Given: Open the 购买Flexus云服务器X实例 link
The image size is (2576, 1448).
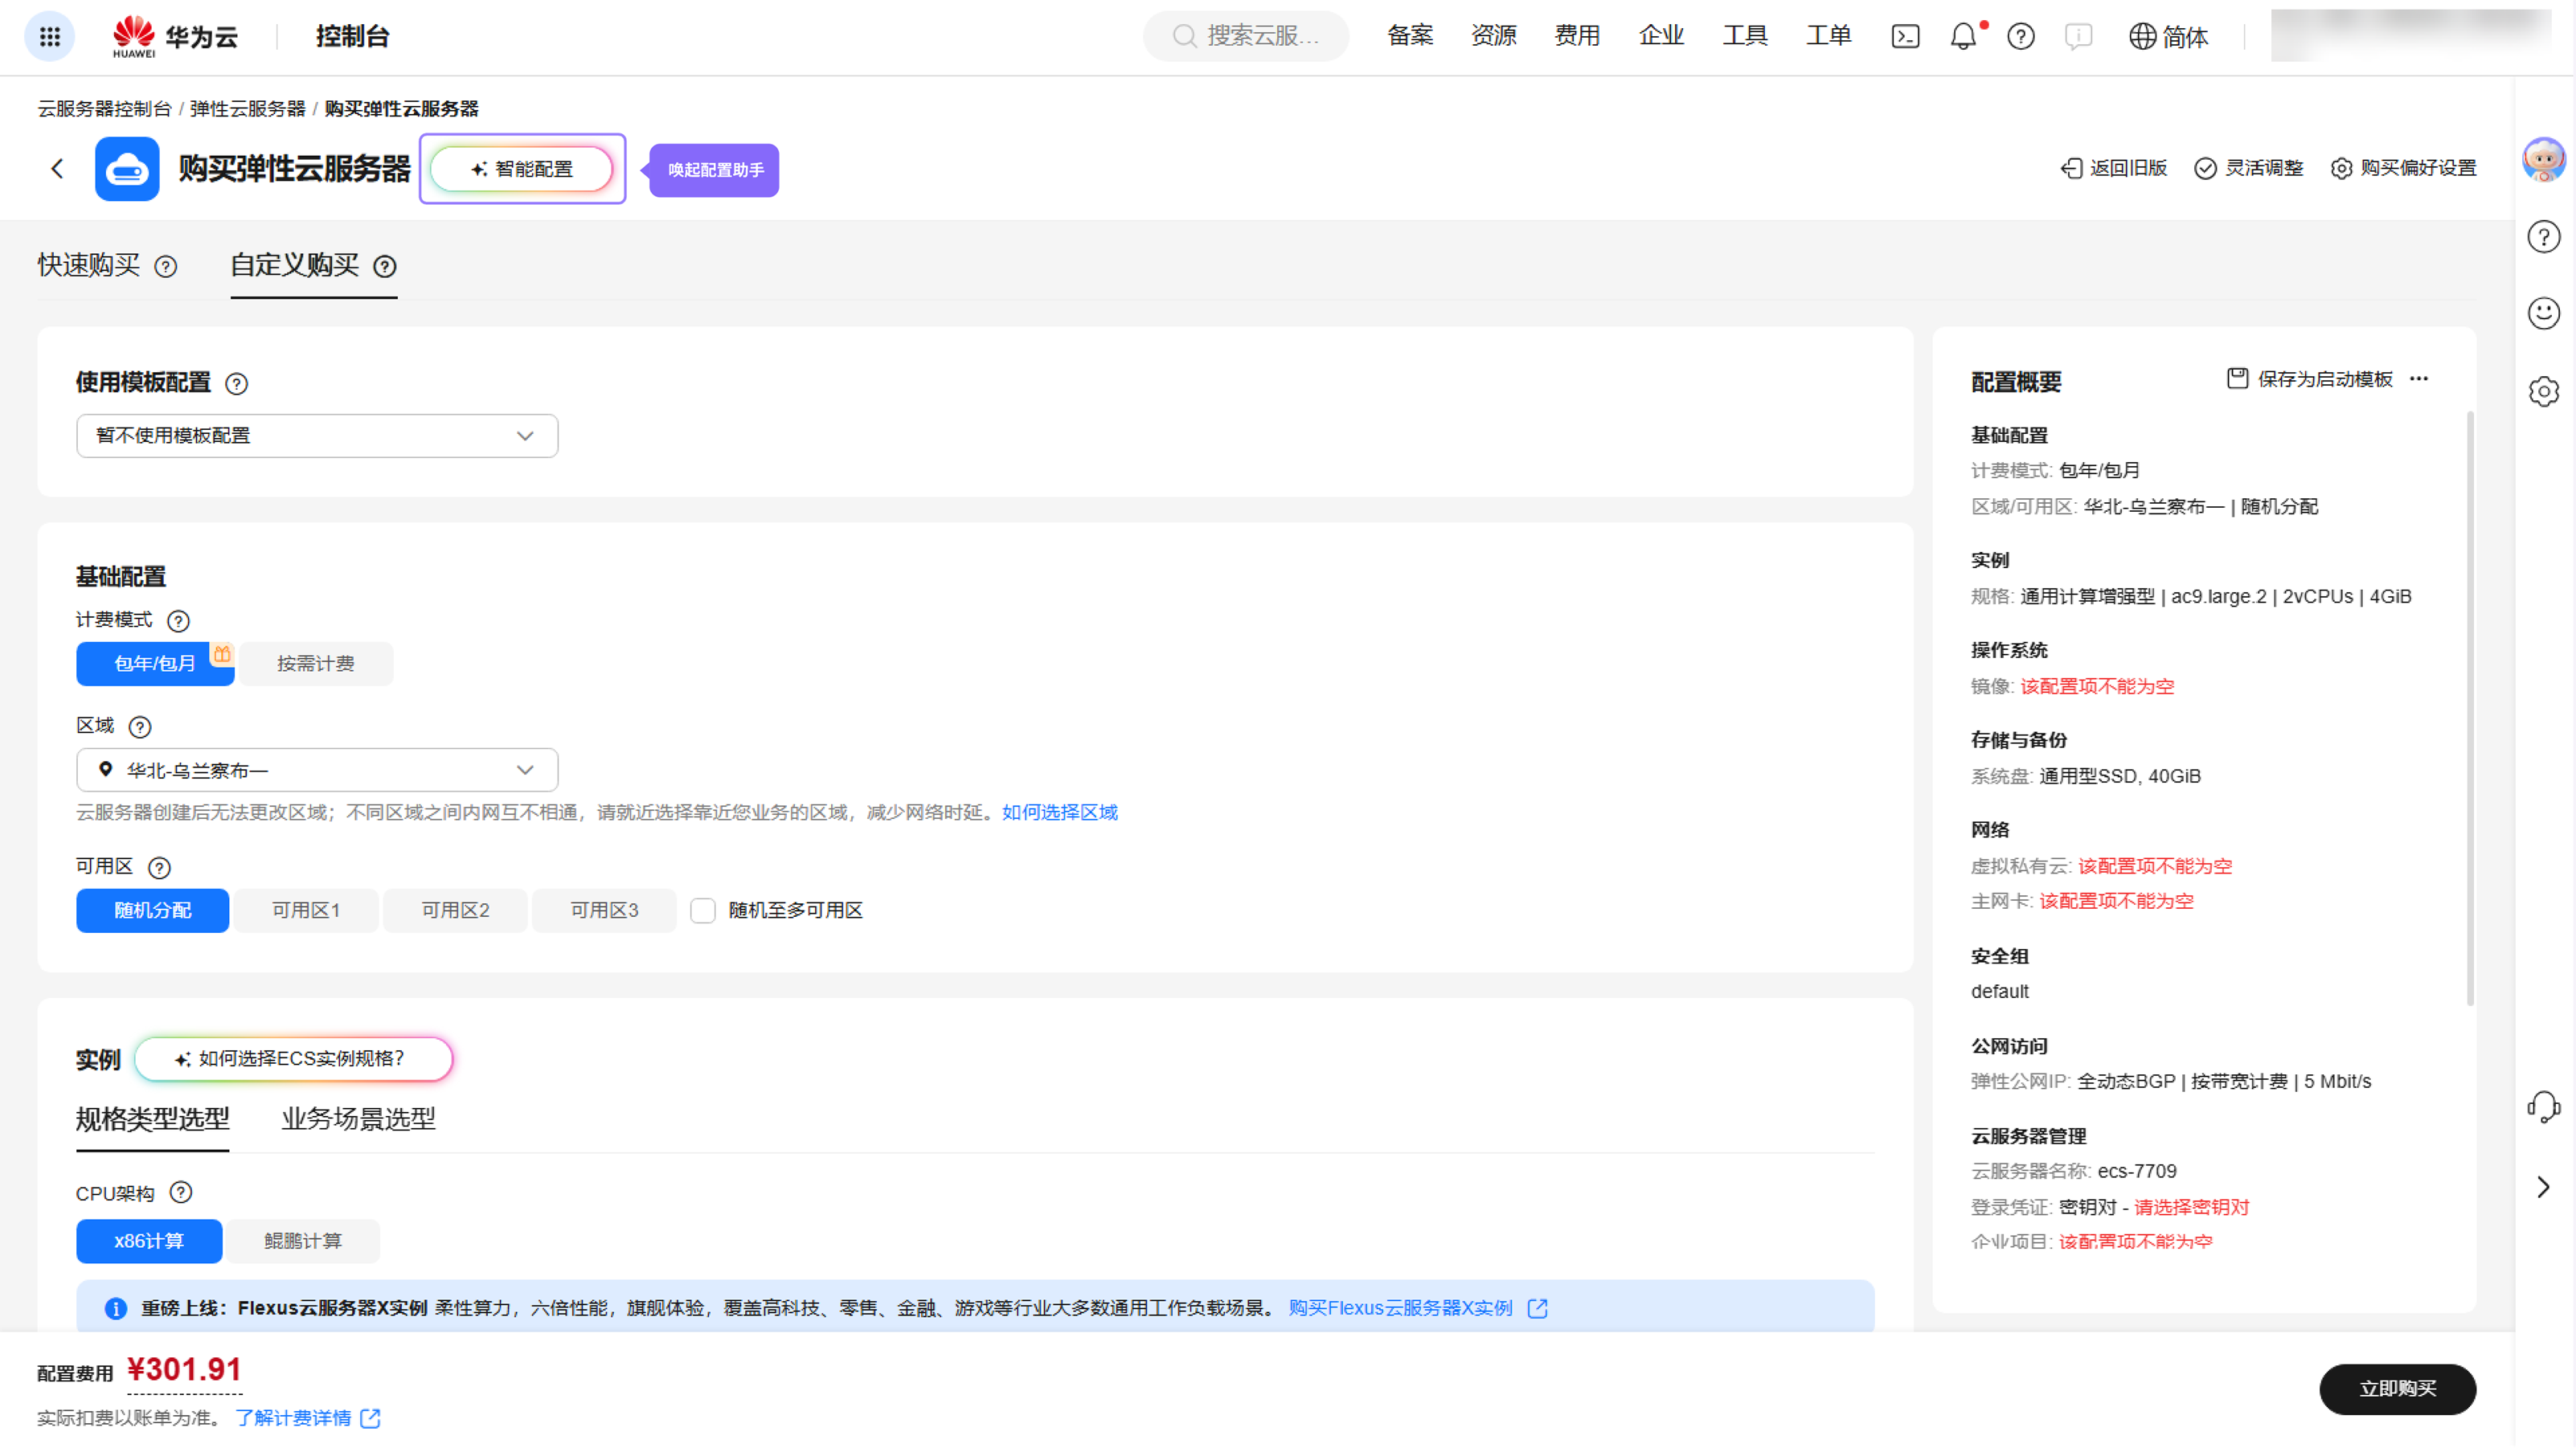Looking at the screenshot, I should click(1418, 1308).
